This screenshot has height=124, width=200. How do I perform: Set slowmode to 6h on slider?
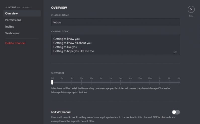[x=179, y=82]
